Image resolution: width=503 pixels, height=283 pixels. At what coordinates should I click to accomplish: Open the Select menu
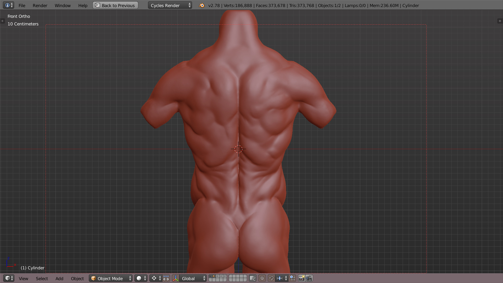point(42,279)
